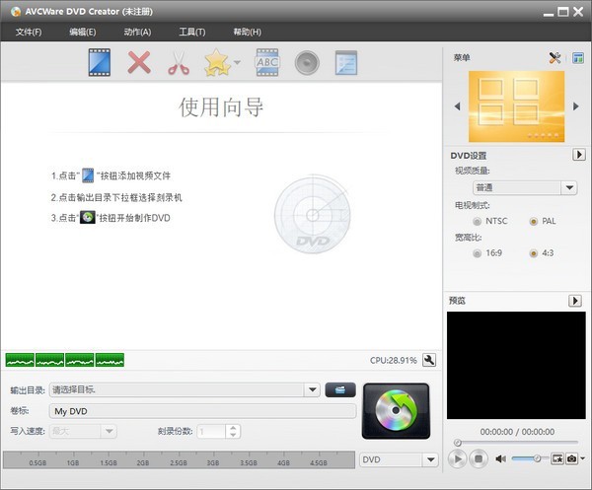Open the 工具(T) menu
The image size is (592, 490).
tap(192, 33)
